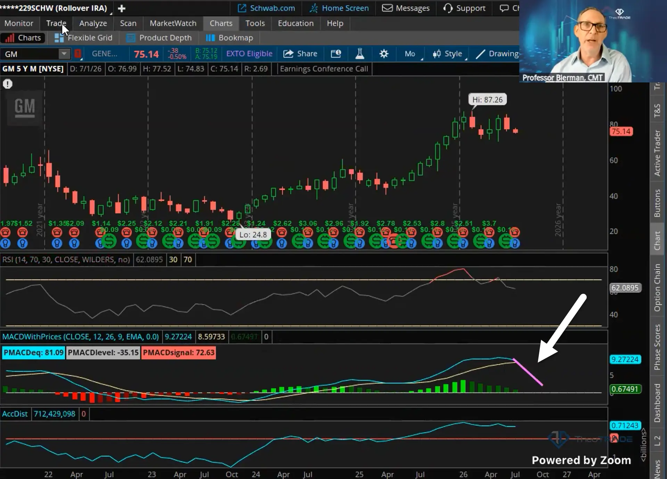This screenshot has width=667, height=479.
Task: Click the R: 2.69 range value
Action: tap(256, 69)
